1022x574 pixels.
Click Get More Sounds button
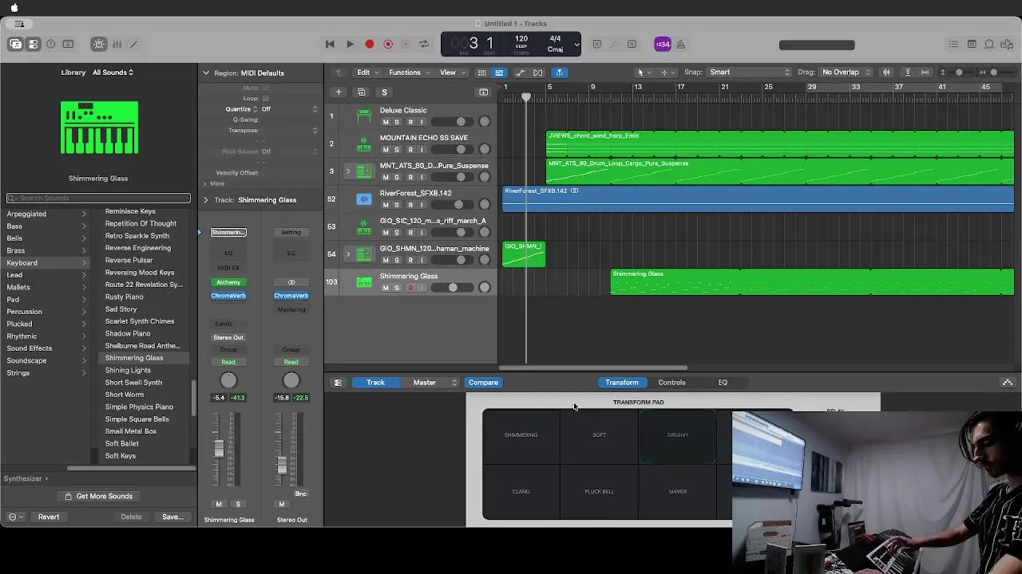click(98, 497)
